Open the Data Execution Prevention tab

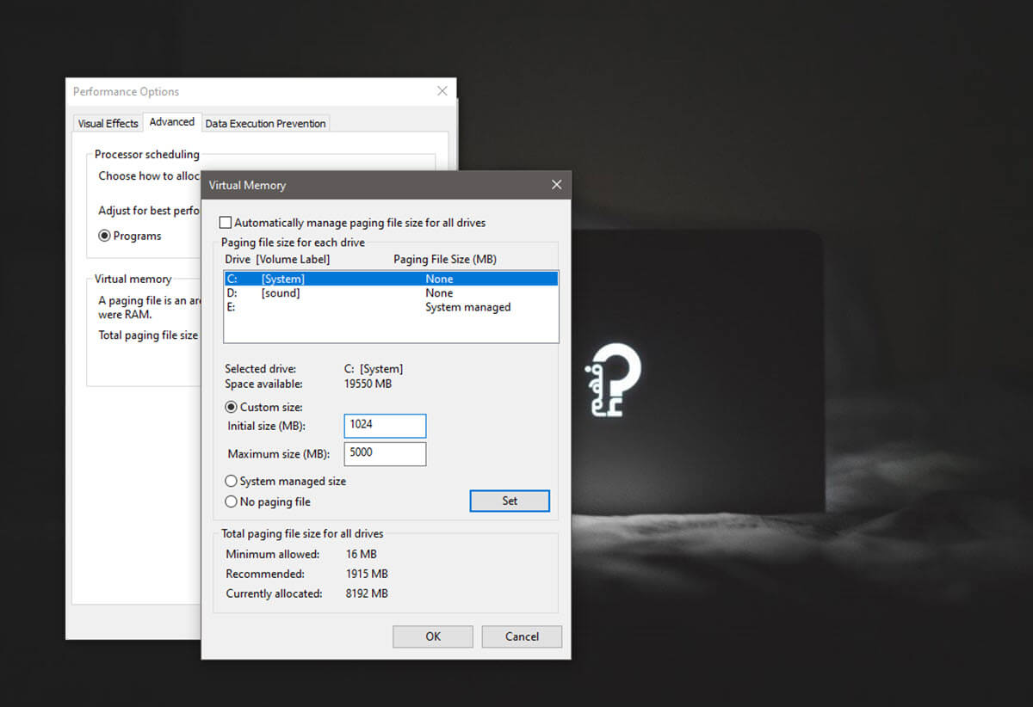coord(265,123)
